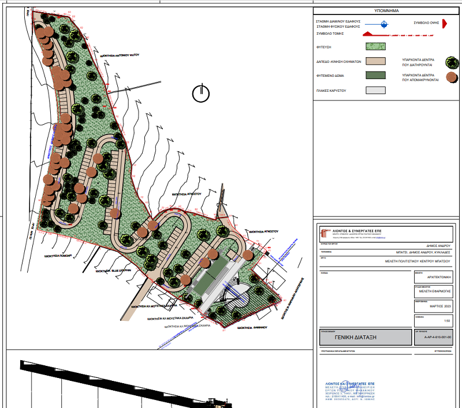Click the brown removed-tree legend icon

[x=451, y=77]
